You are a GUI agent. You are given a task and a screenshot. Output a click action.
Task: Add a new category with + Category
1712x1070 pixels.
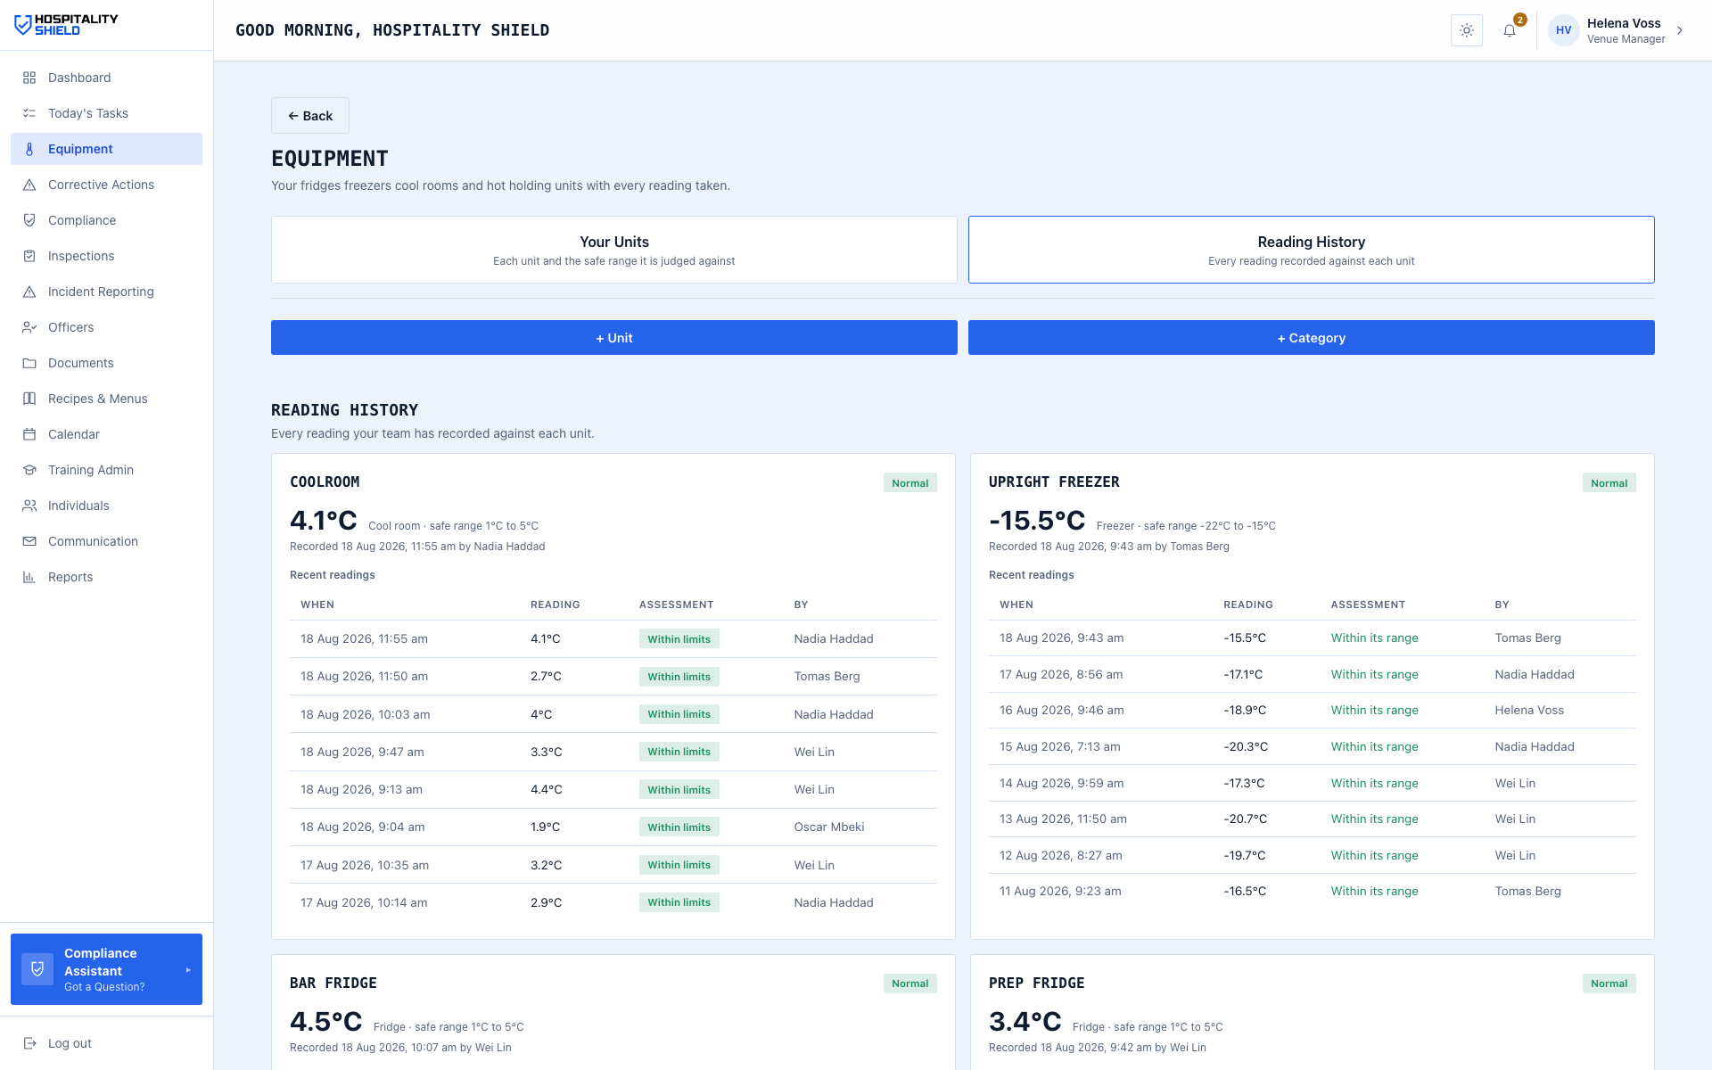pos(1312,338)
